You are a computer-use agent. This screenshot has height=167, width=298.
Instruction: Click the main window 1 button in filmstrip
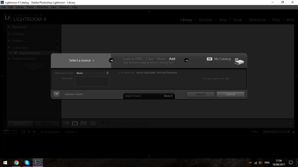6,132
